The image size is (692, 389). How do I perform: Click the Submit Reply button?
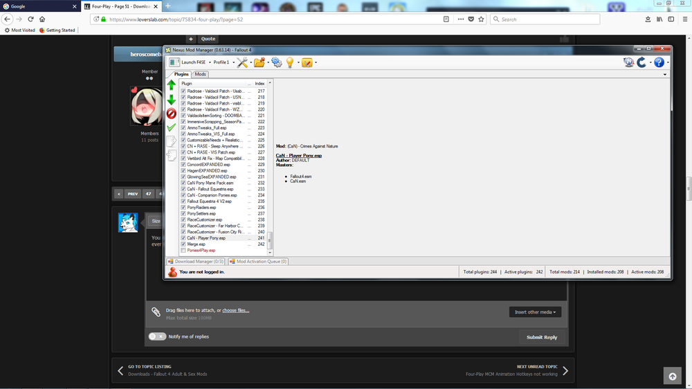pos(542,337)
